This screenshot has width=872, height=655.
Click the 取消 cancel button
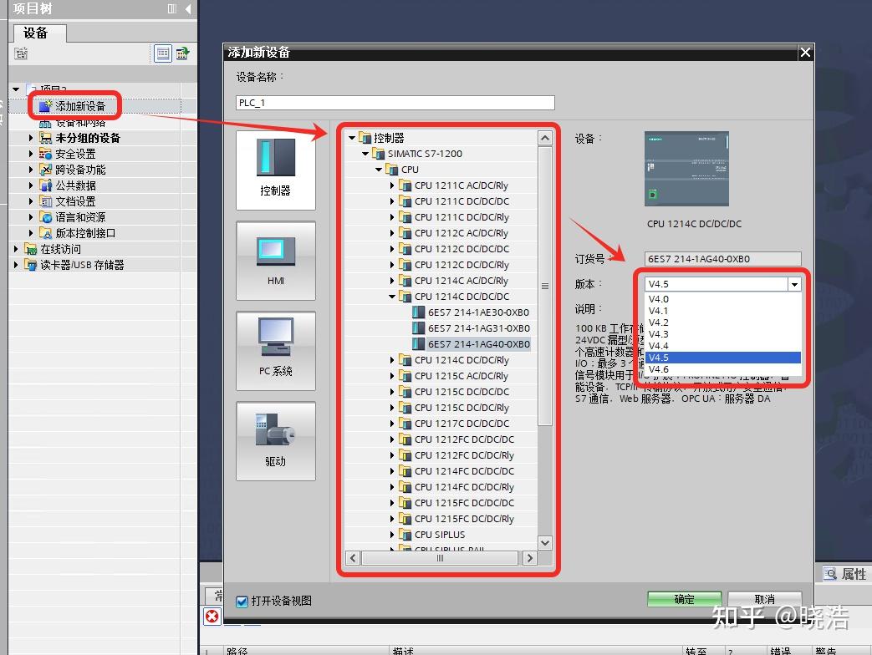tap(765, 600)
